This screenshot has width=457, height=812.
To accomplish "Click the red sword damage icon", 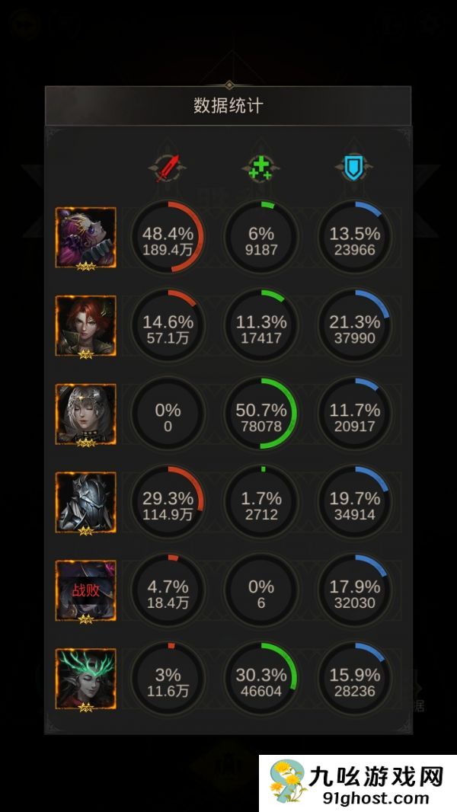I will click(x=167, y=168).
